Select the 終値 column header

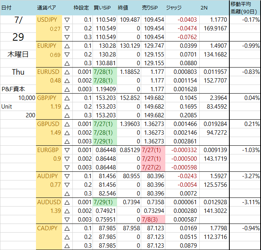point(123,8)
